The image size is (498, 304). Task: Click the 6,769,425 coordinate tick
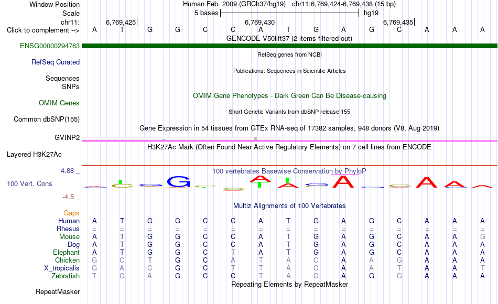121,22
